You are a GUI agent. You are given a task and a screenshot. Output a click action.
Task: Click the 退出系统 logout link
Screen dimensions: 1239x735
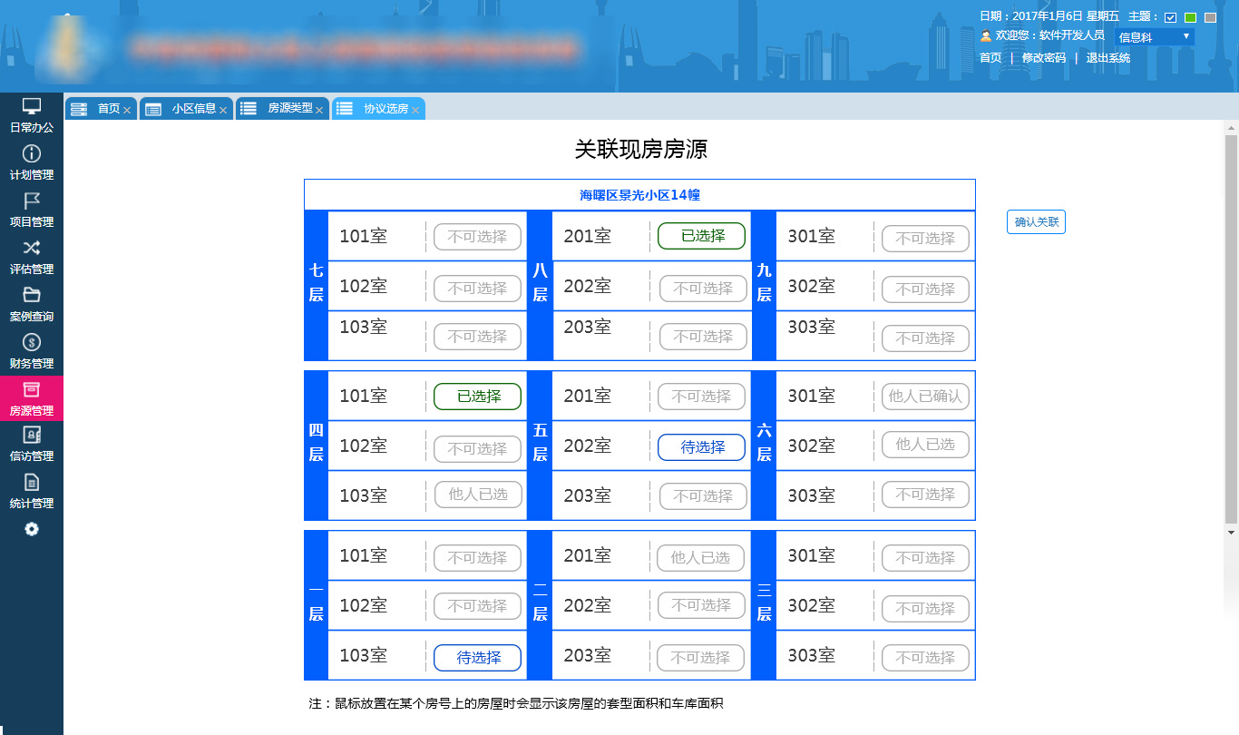click(x=1108, y=57)
